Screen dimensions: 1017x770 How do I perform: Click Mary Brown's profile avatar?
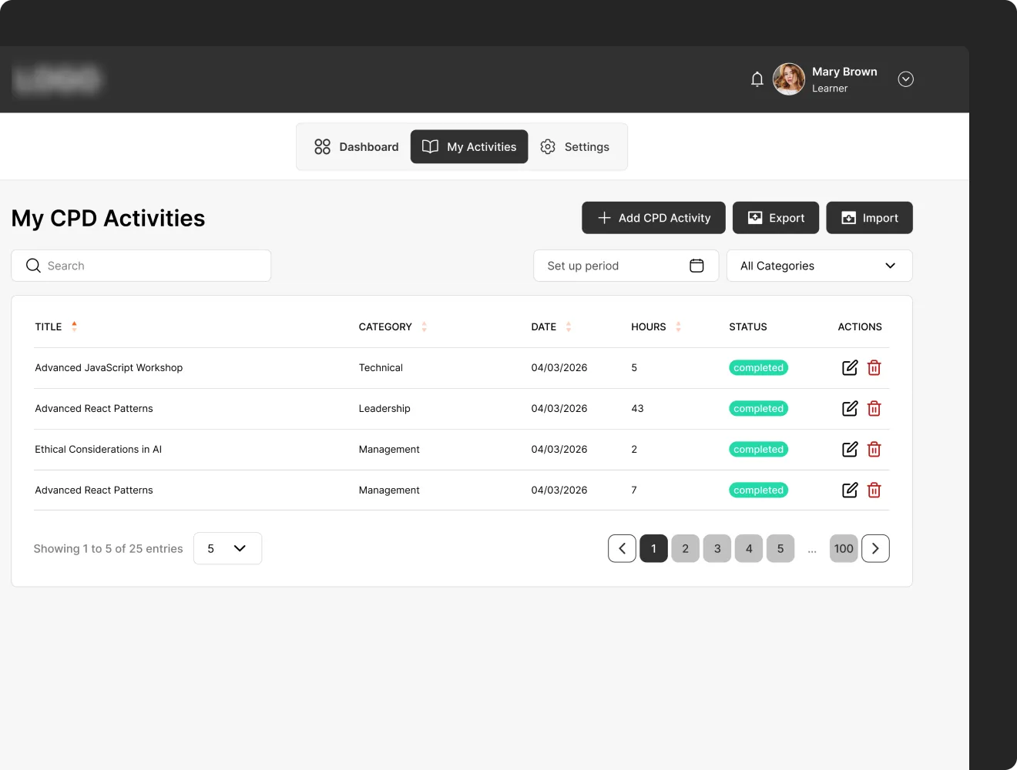tap(788, 79)
